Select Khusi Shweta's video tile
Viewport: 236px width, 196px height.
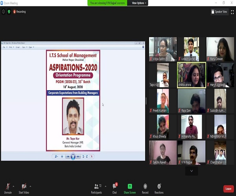click(163, 127)
